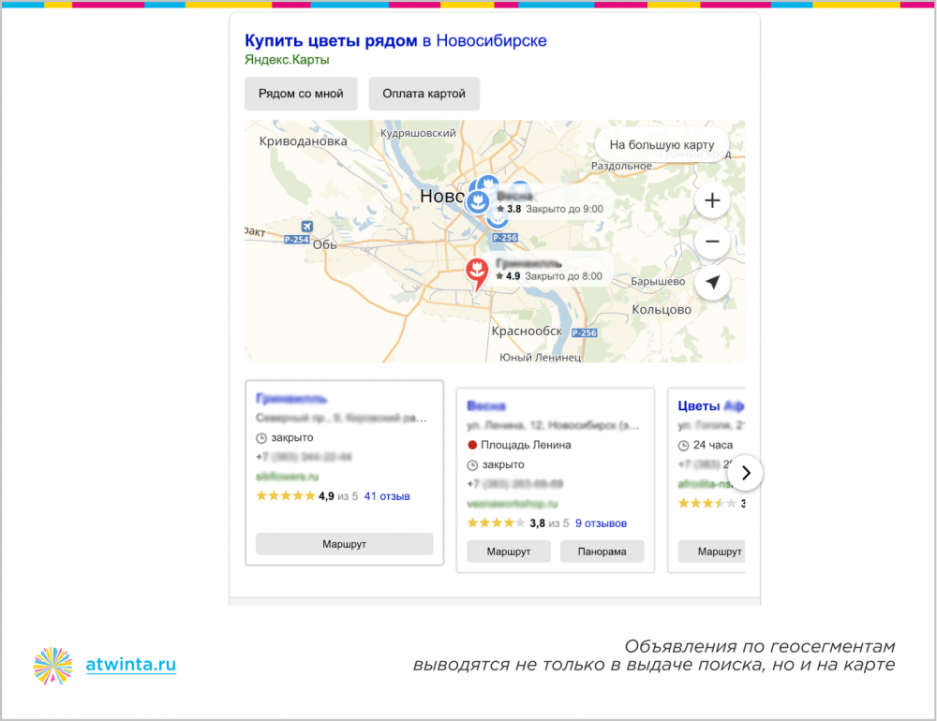Read the 9 отзывов reviews link

click(x=601, y=523)
